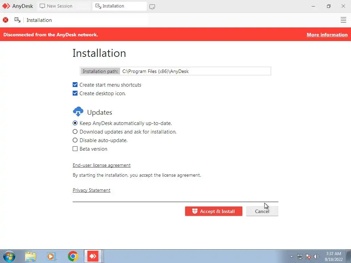Enable the Beta version checkbox

(75, 149)
